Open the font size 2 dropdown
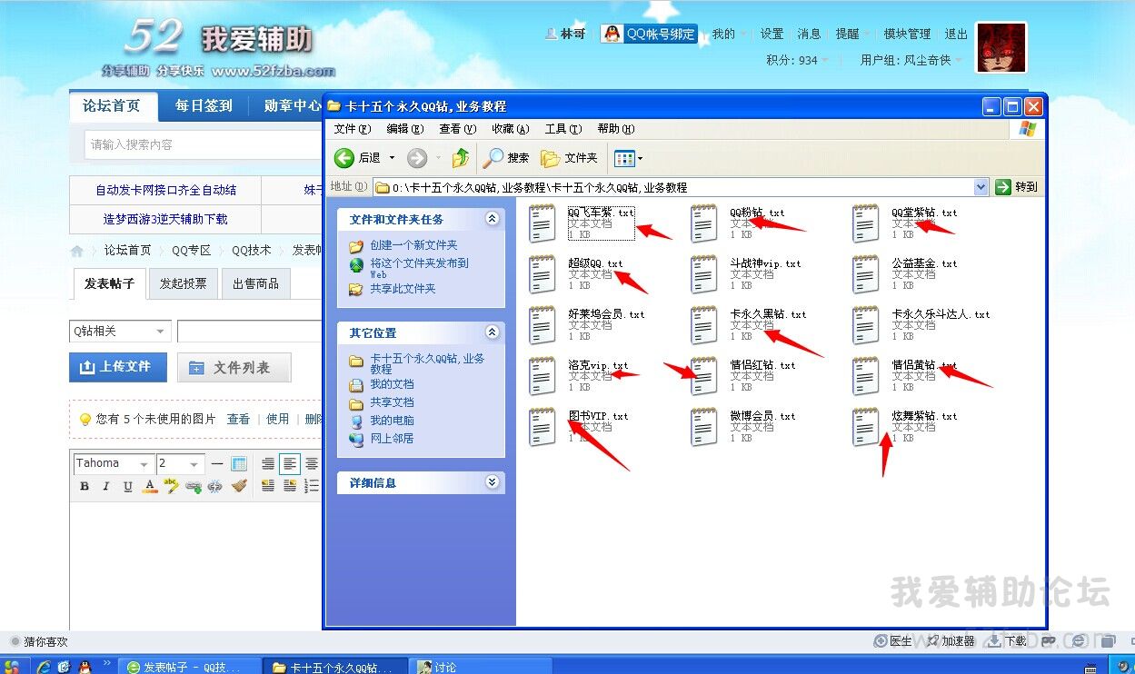Image resolution: width=1135 pixels, height=674 pixels. coord(180,464)
